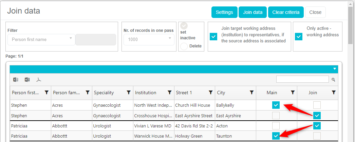Open filter for Join column
355x142 pixels.
(334, 93)
